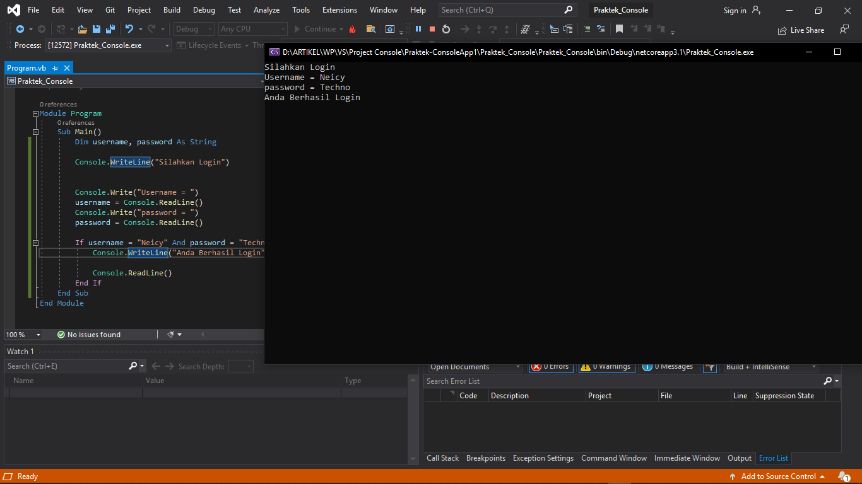Image resolution: width=862 pixels, height=484 pixels.
Task: Click the Navigate Backward arrow icon
Action: 20,29
